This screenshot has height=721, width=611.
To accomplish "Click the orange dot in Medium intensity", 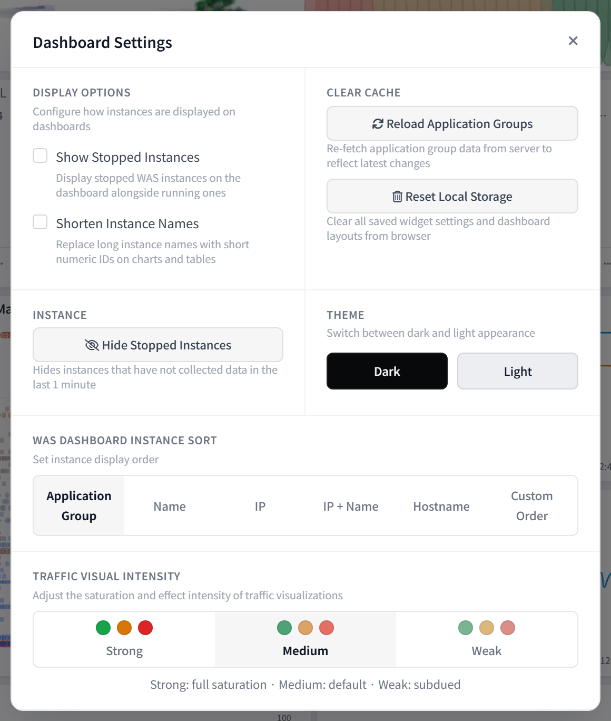I will click(x=305, y=628).
